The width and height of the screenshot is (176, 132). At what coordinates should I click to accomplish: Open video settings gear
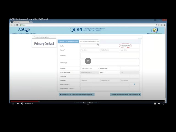(x=159, y=103)
